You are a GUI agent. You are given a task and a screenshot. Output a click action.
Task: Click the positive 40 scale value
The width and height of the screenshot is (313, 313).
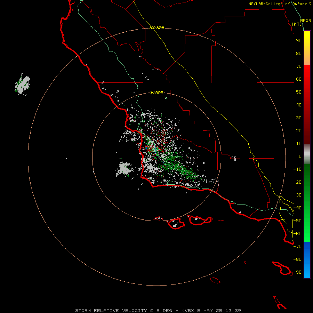(299, 105)
